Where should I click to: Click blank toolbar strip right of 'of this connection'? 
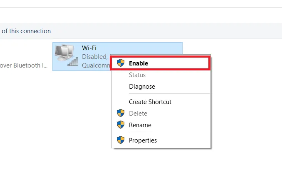click(x=166, y=31)
